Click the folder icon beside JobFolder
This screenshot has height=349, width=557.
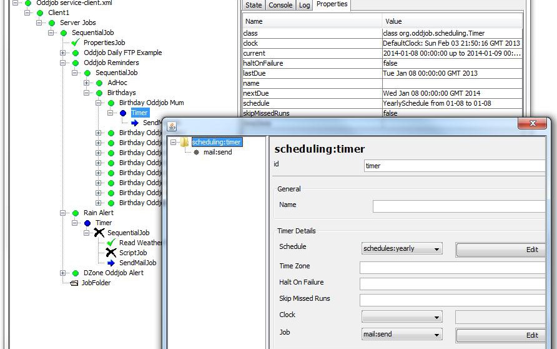[74, 283]
